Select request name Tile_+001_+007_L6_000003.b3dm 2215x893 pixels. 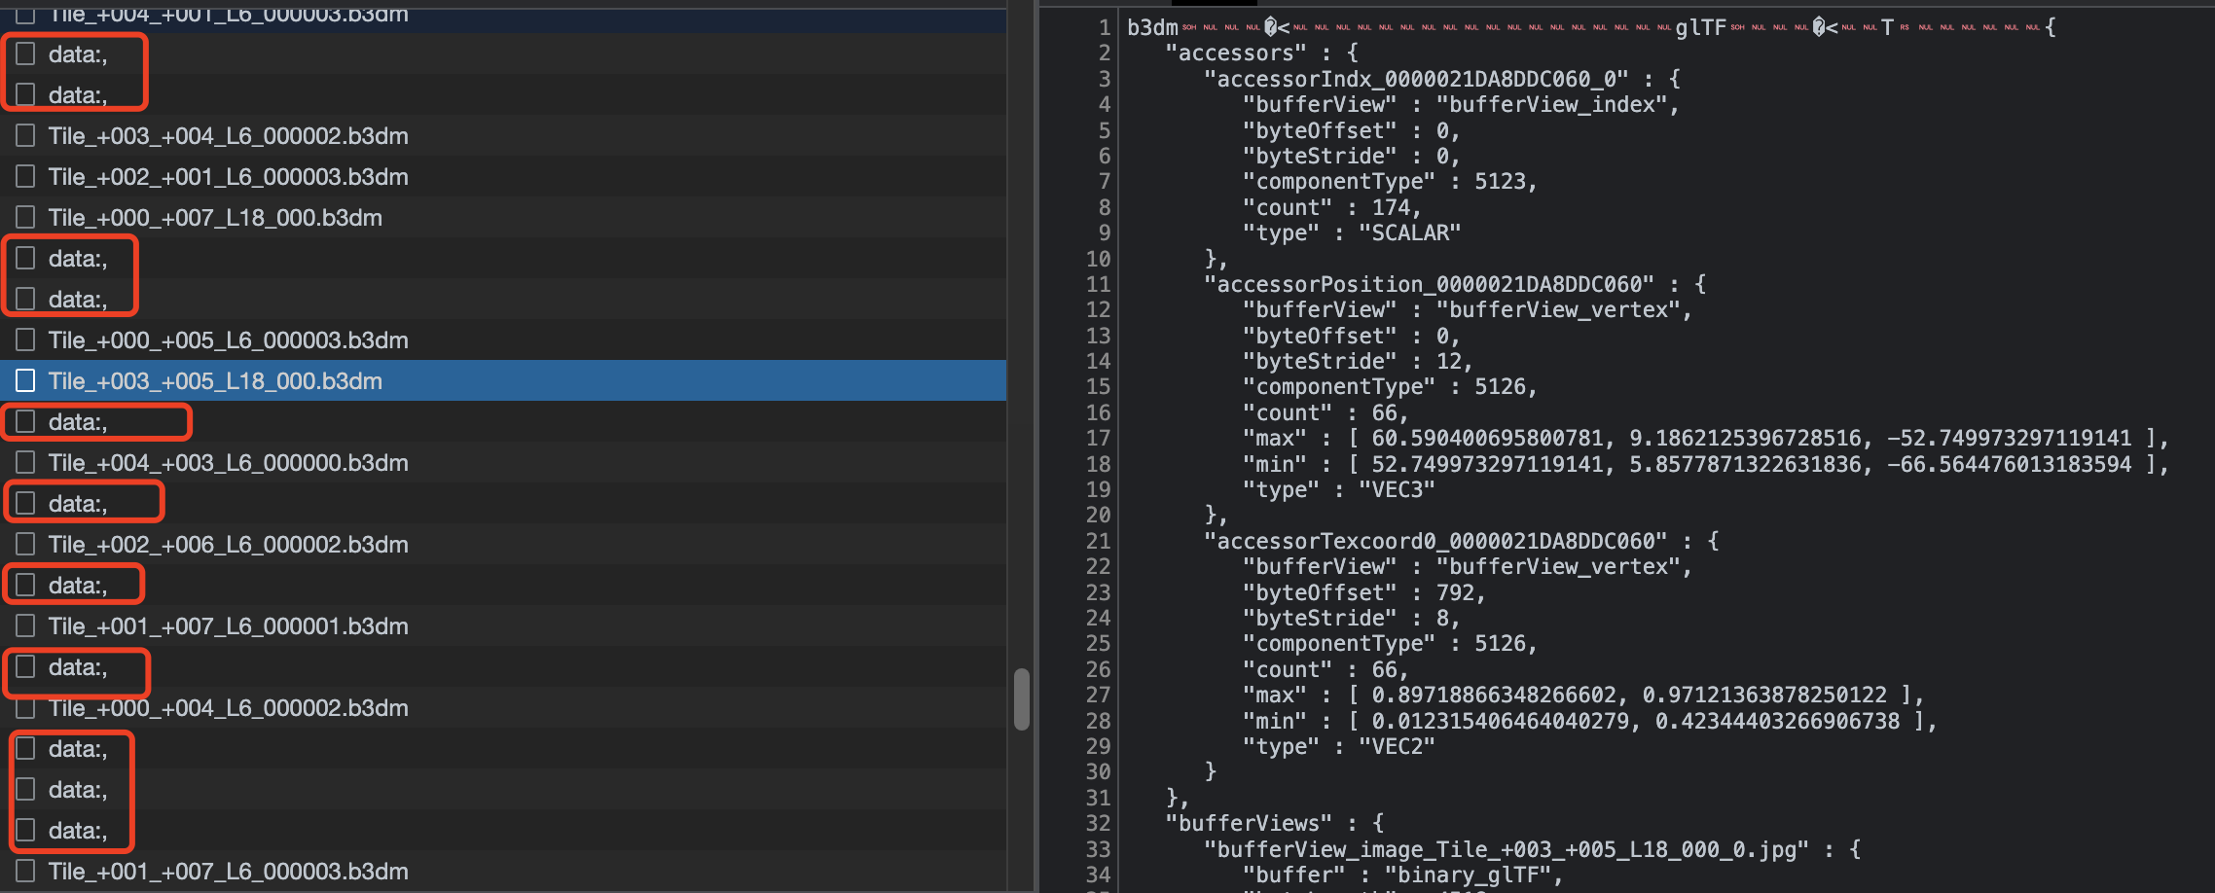229,872
